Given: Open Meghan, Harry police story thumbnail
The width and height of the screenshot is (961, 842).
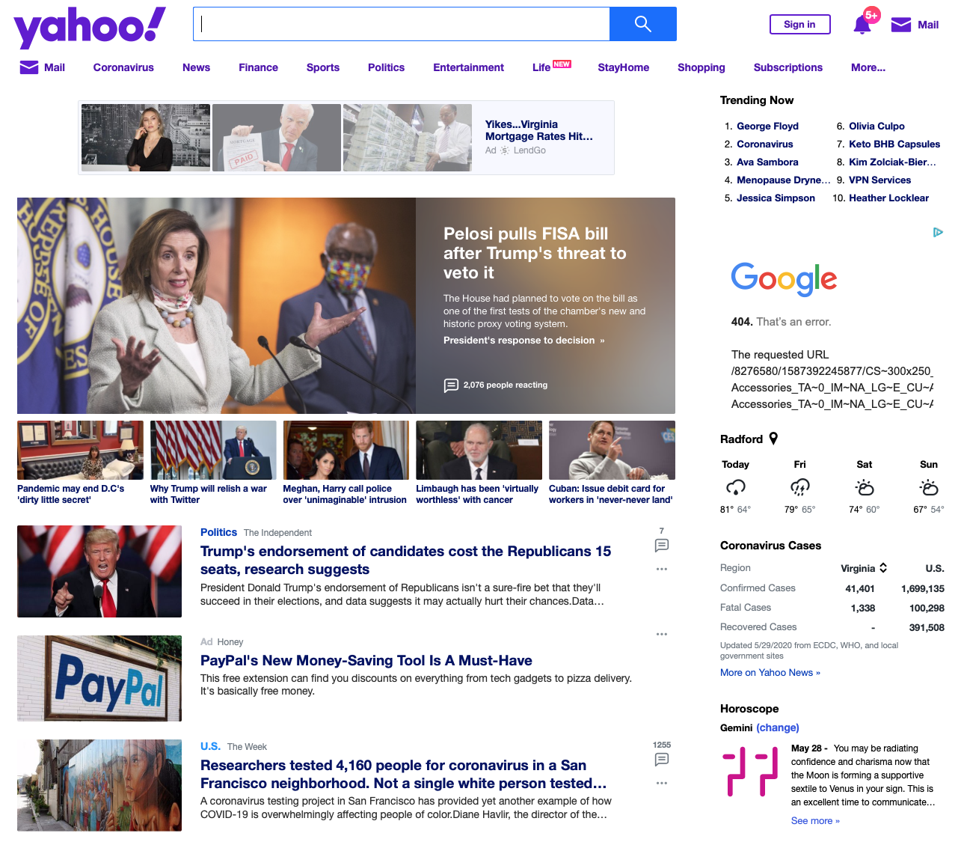Looking at the screenshot, I should point(346,450).
